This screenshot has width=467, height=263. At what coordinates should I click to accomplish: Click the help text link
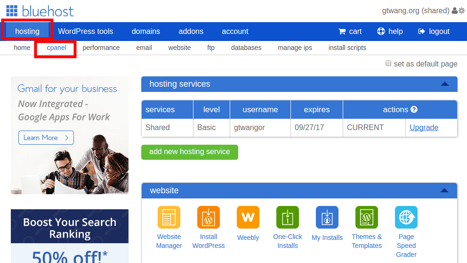[x=395, y=31]
